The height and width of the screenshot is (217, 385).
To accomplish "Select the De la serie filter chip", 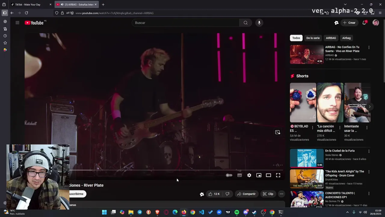I will pos(313,38).
